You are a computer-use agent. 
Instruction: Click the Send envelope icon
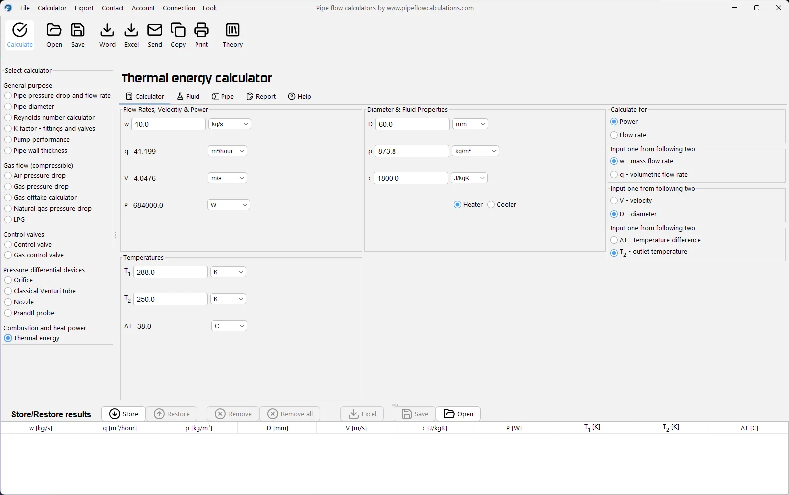coord(155,35)
